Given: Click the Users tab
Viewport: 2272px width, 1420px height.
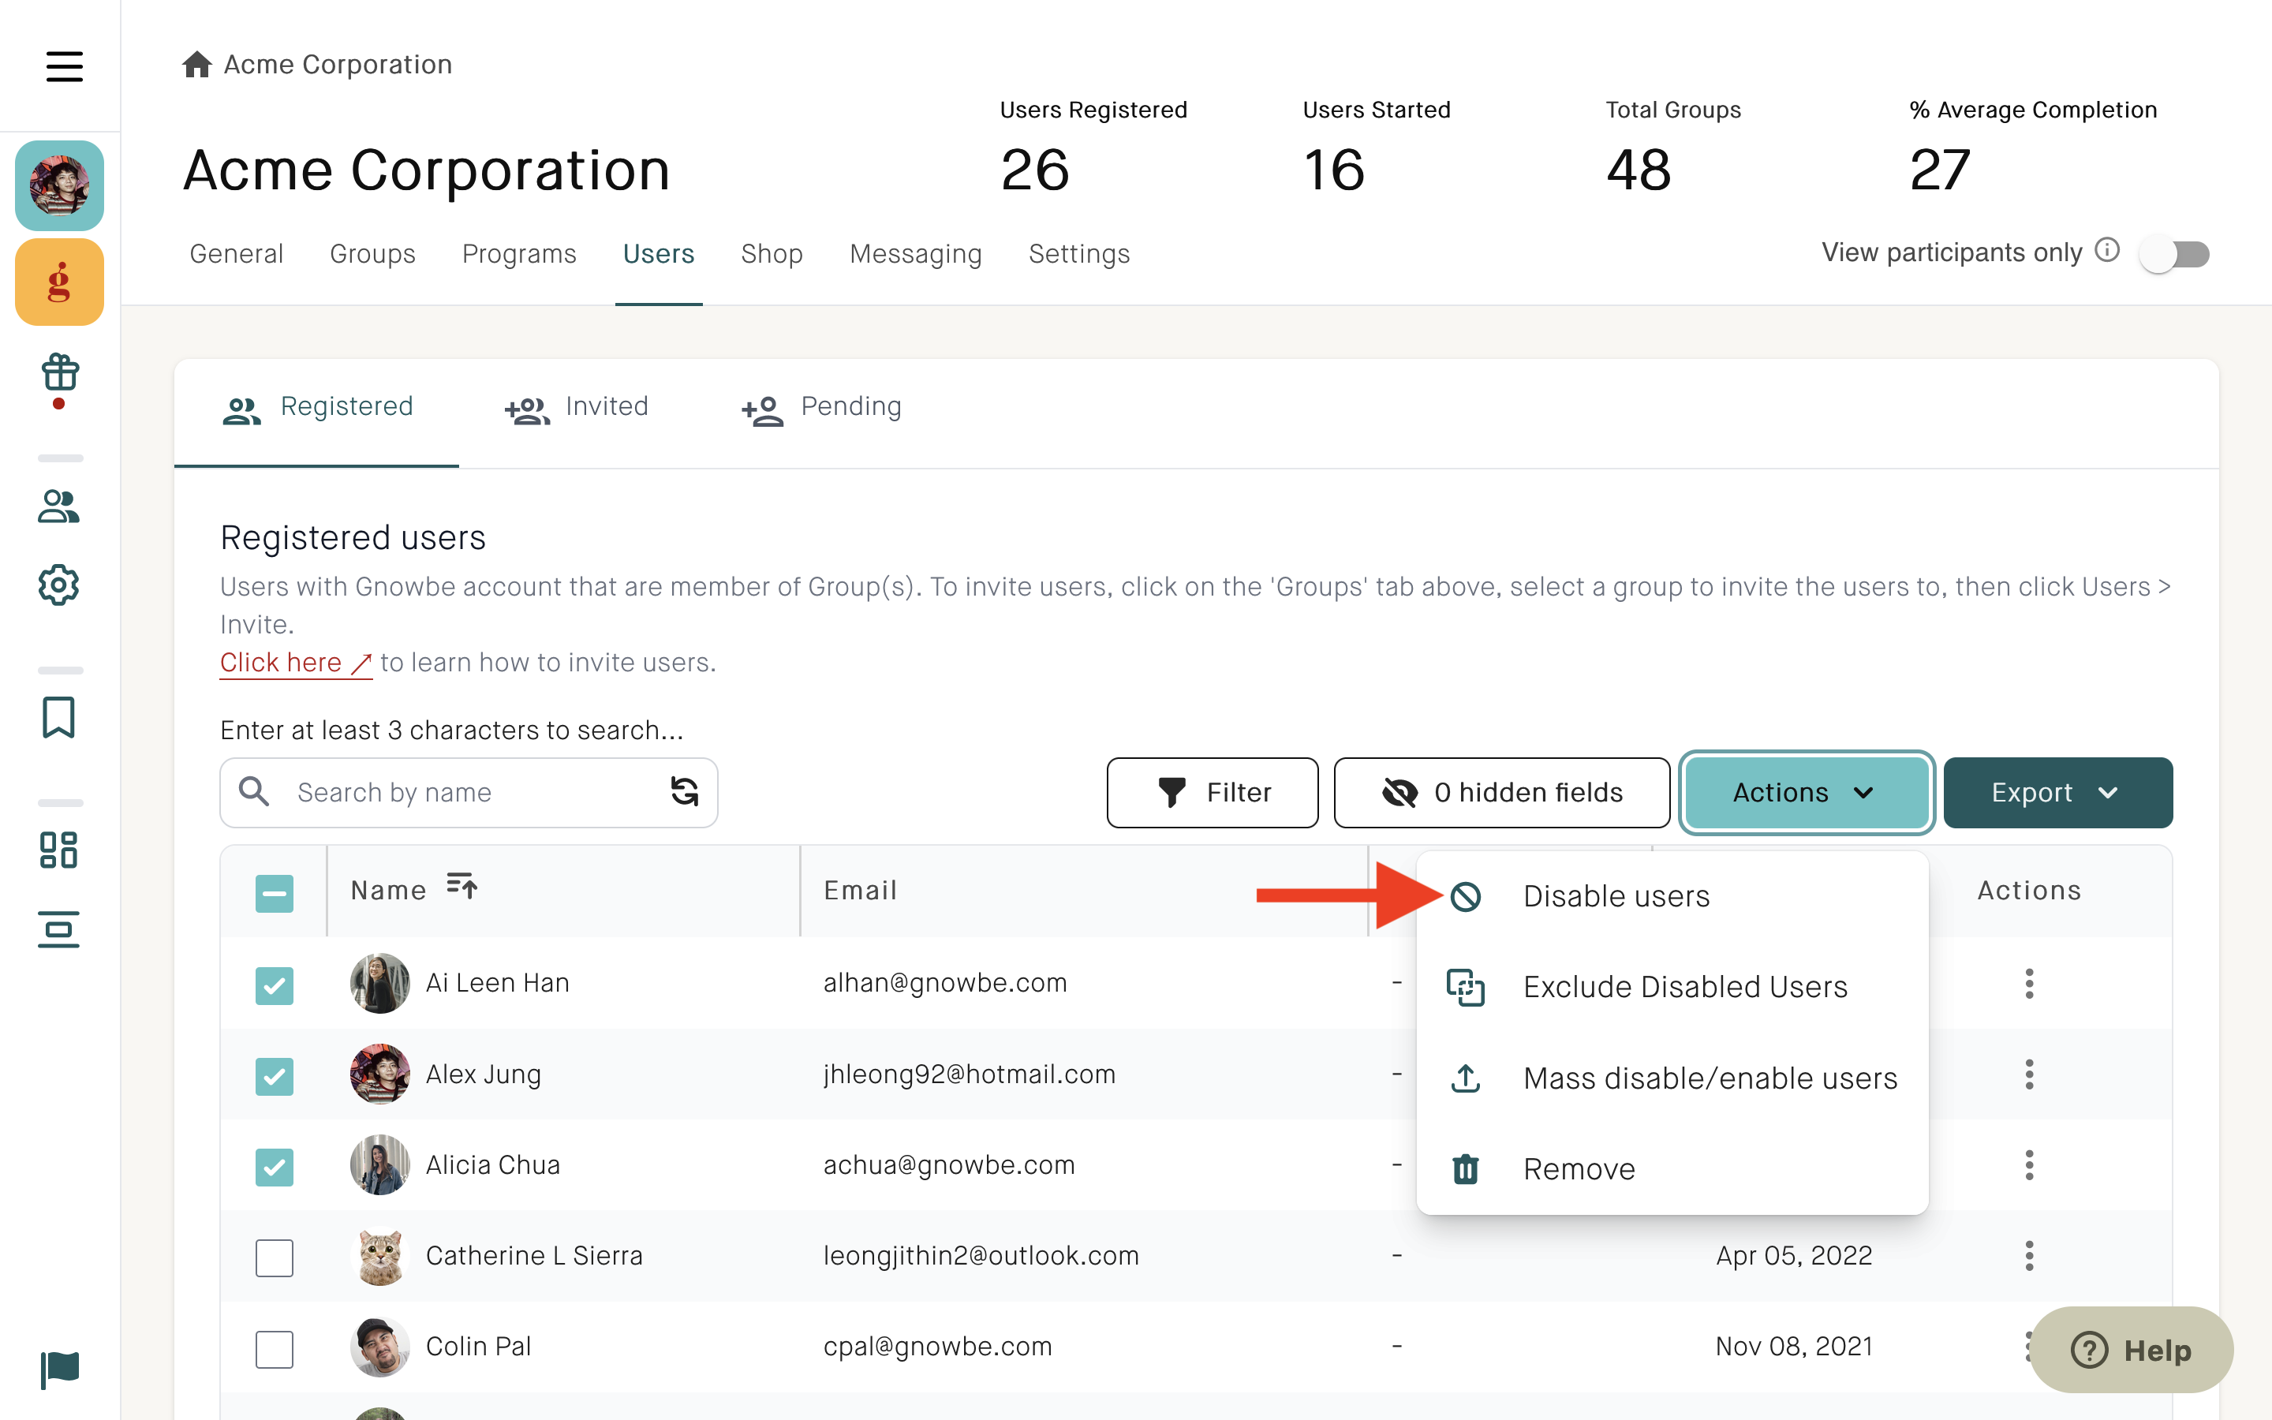Looking at the screenshot, I should point(658,253).
